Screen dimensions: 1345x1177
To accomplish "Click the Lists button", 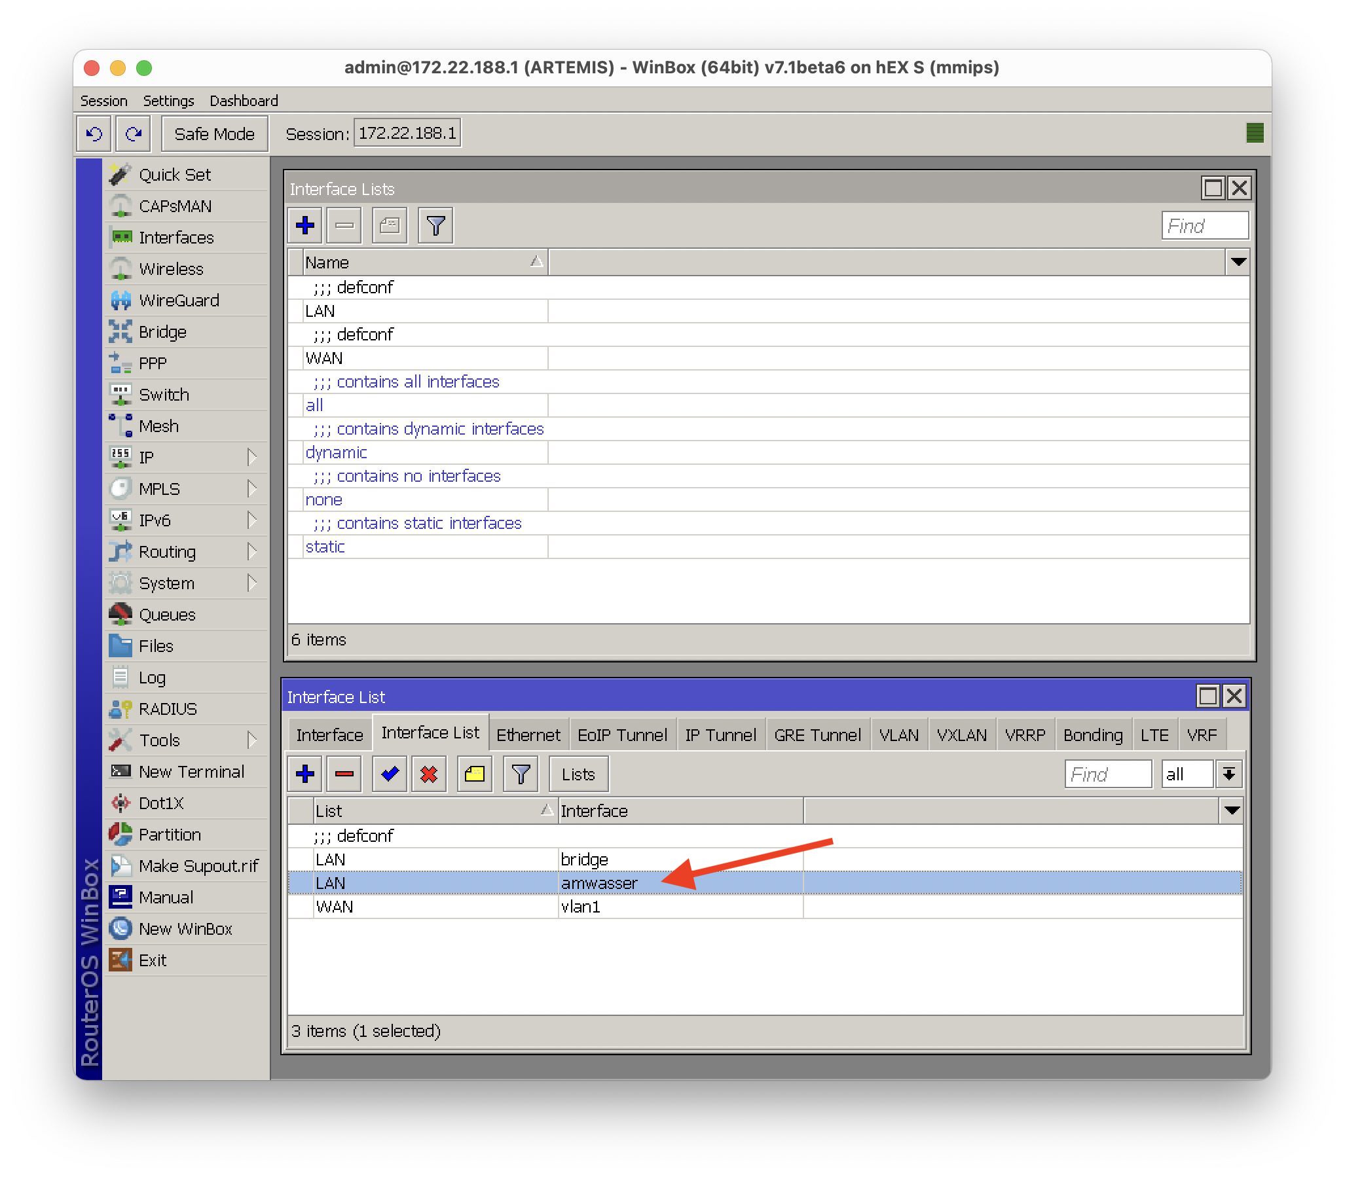I will point(578,774).
